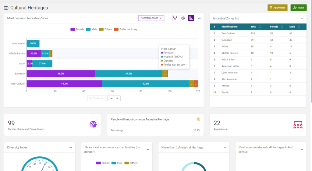Click the 22 Appearances count
Screen dimensions: 312x171
[217, 123]
